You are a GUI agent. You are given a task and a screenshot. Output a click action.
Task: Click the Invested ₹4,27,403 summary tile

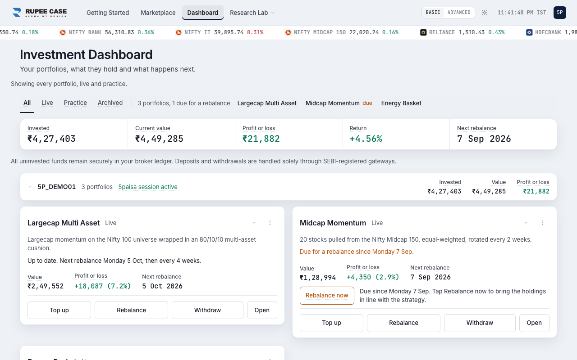74,134
